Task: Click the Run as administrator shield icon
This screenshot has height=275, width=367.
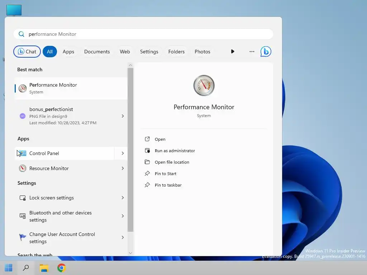Action: point(147,151)
